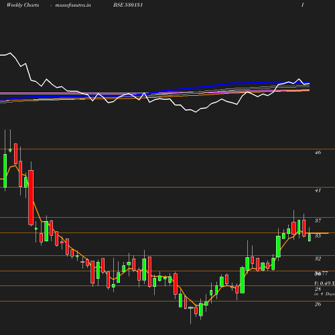Screen dimensions: 335x335
Task: Click the price label '37'
Action: pyautogui.click(x=318, y=220)
